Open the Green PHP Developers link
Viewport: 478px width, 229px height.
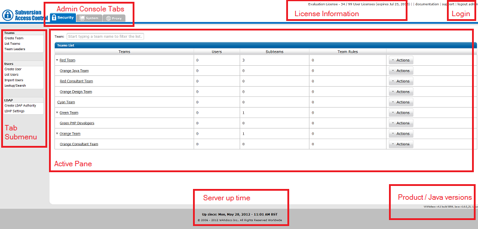pyautogui.click(x=77, y=123)
